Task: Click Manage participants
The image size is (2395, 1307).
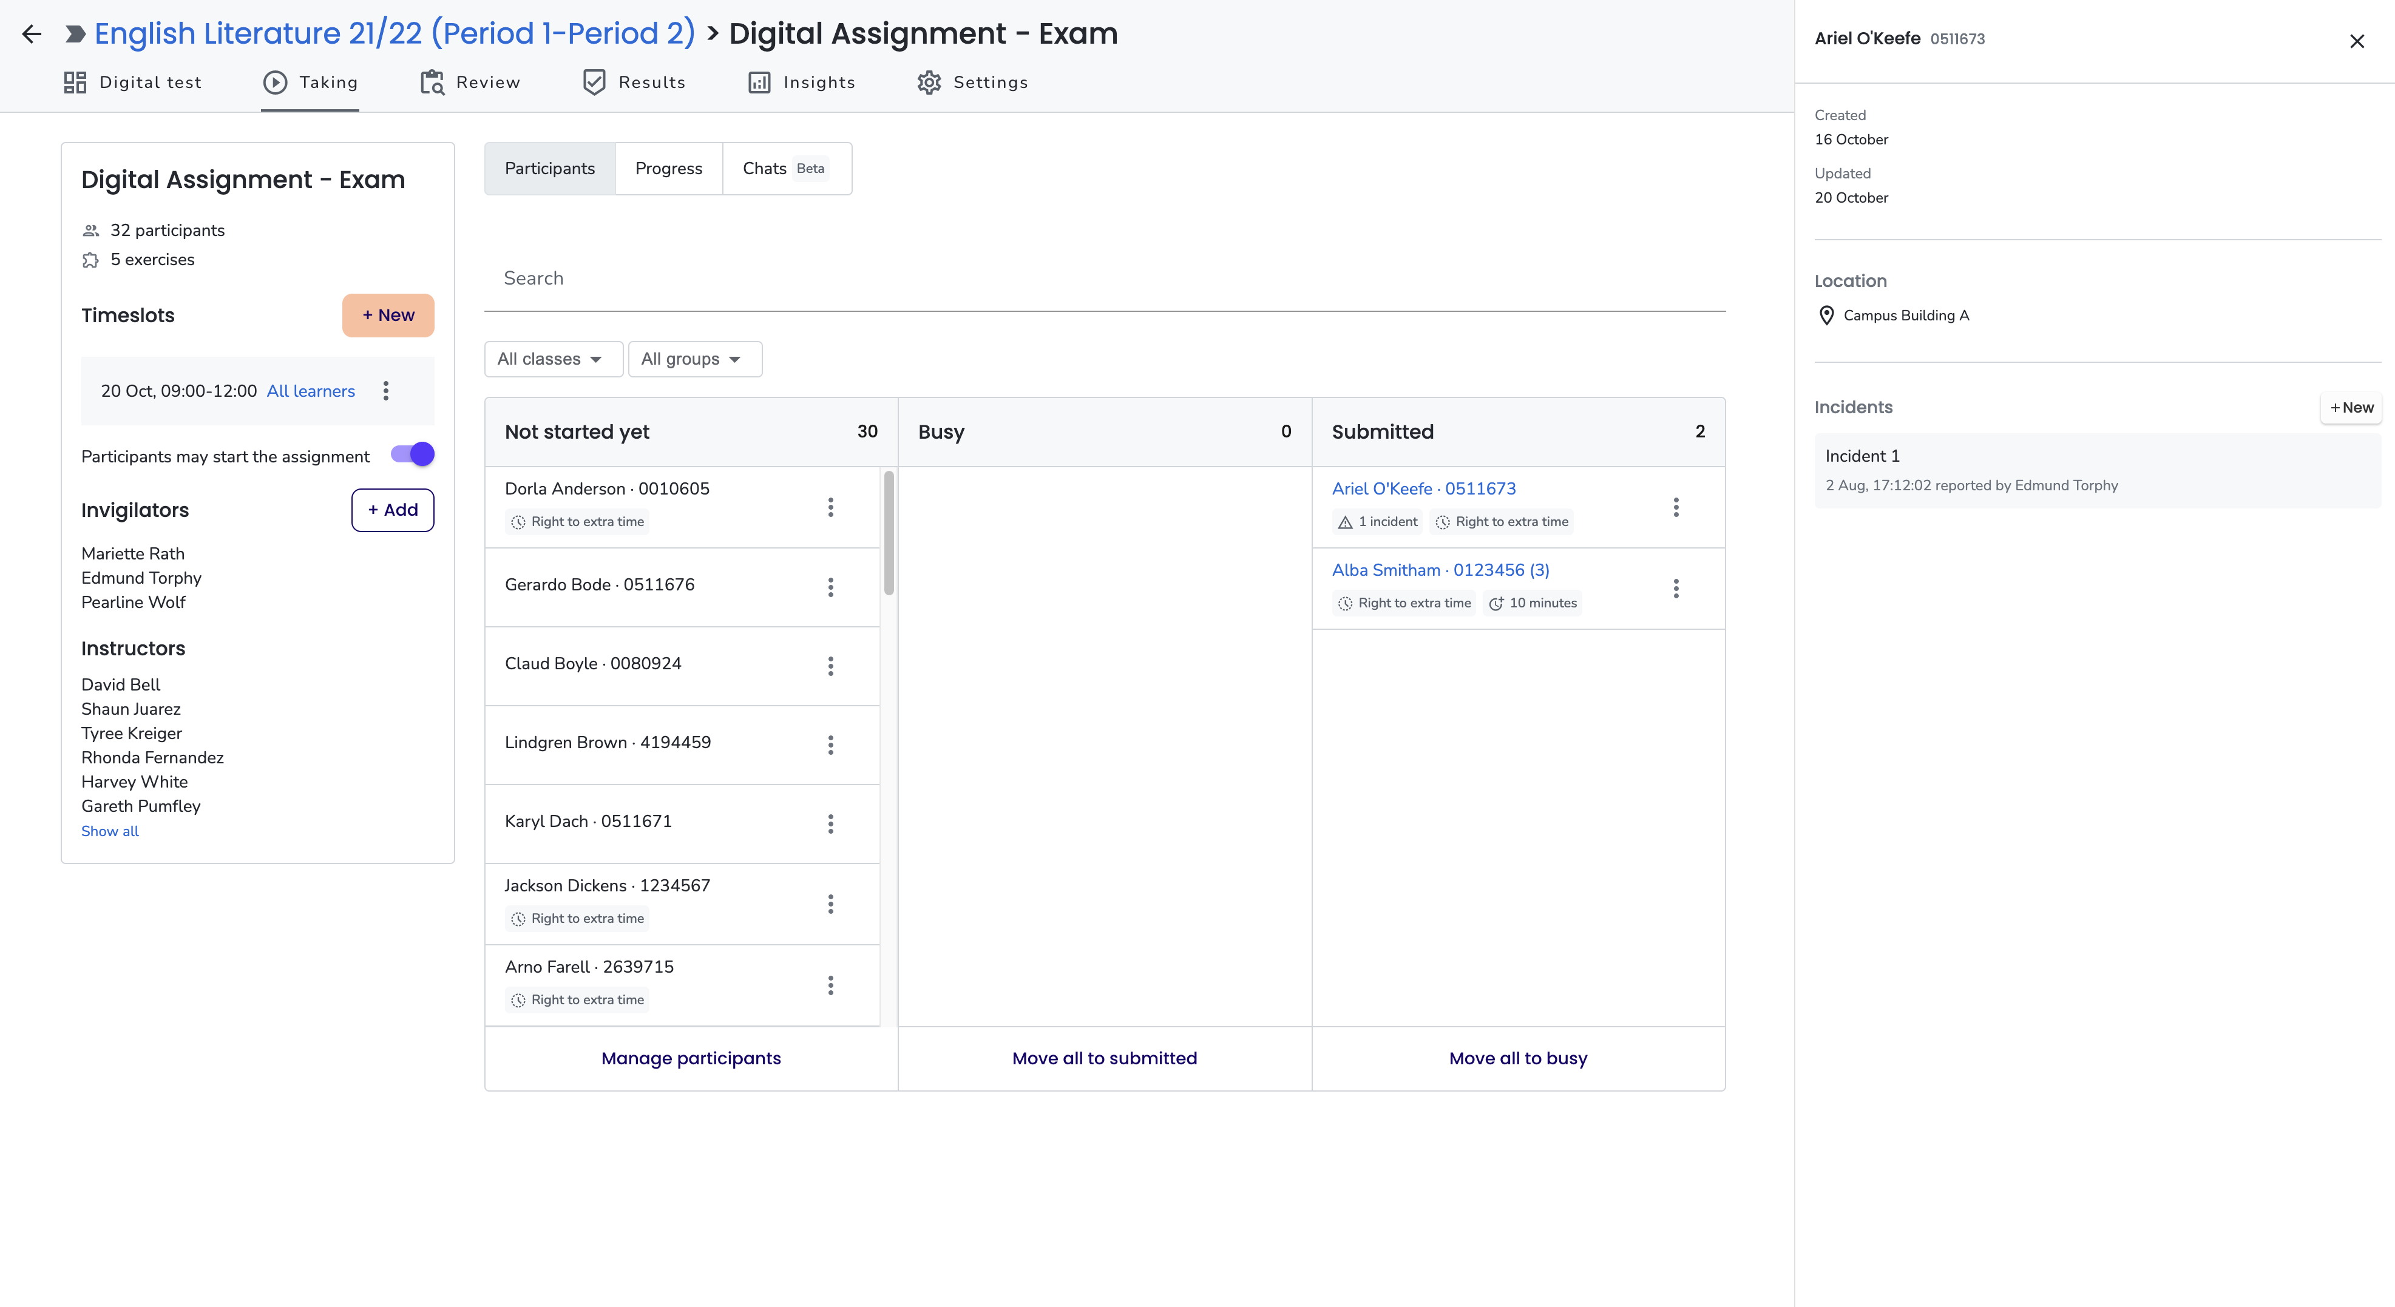Action: pos(691,1059)
